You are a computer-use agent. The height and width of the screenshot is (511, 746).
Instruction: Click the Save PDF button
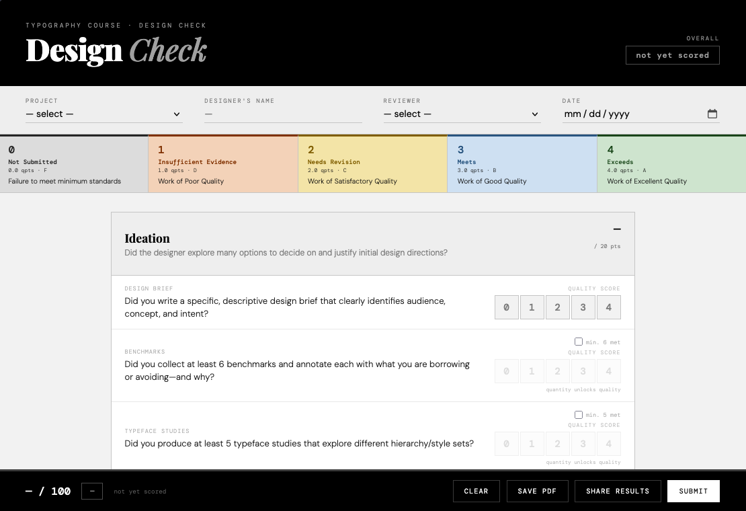coord(537,491)
